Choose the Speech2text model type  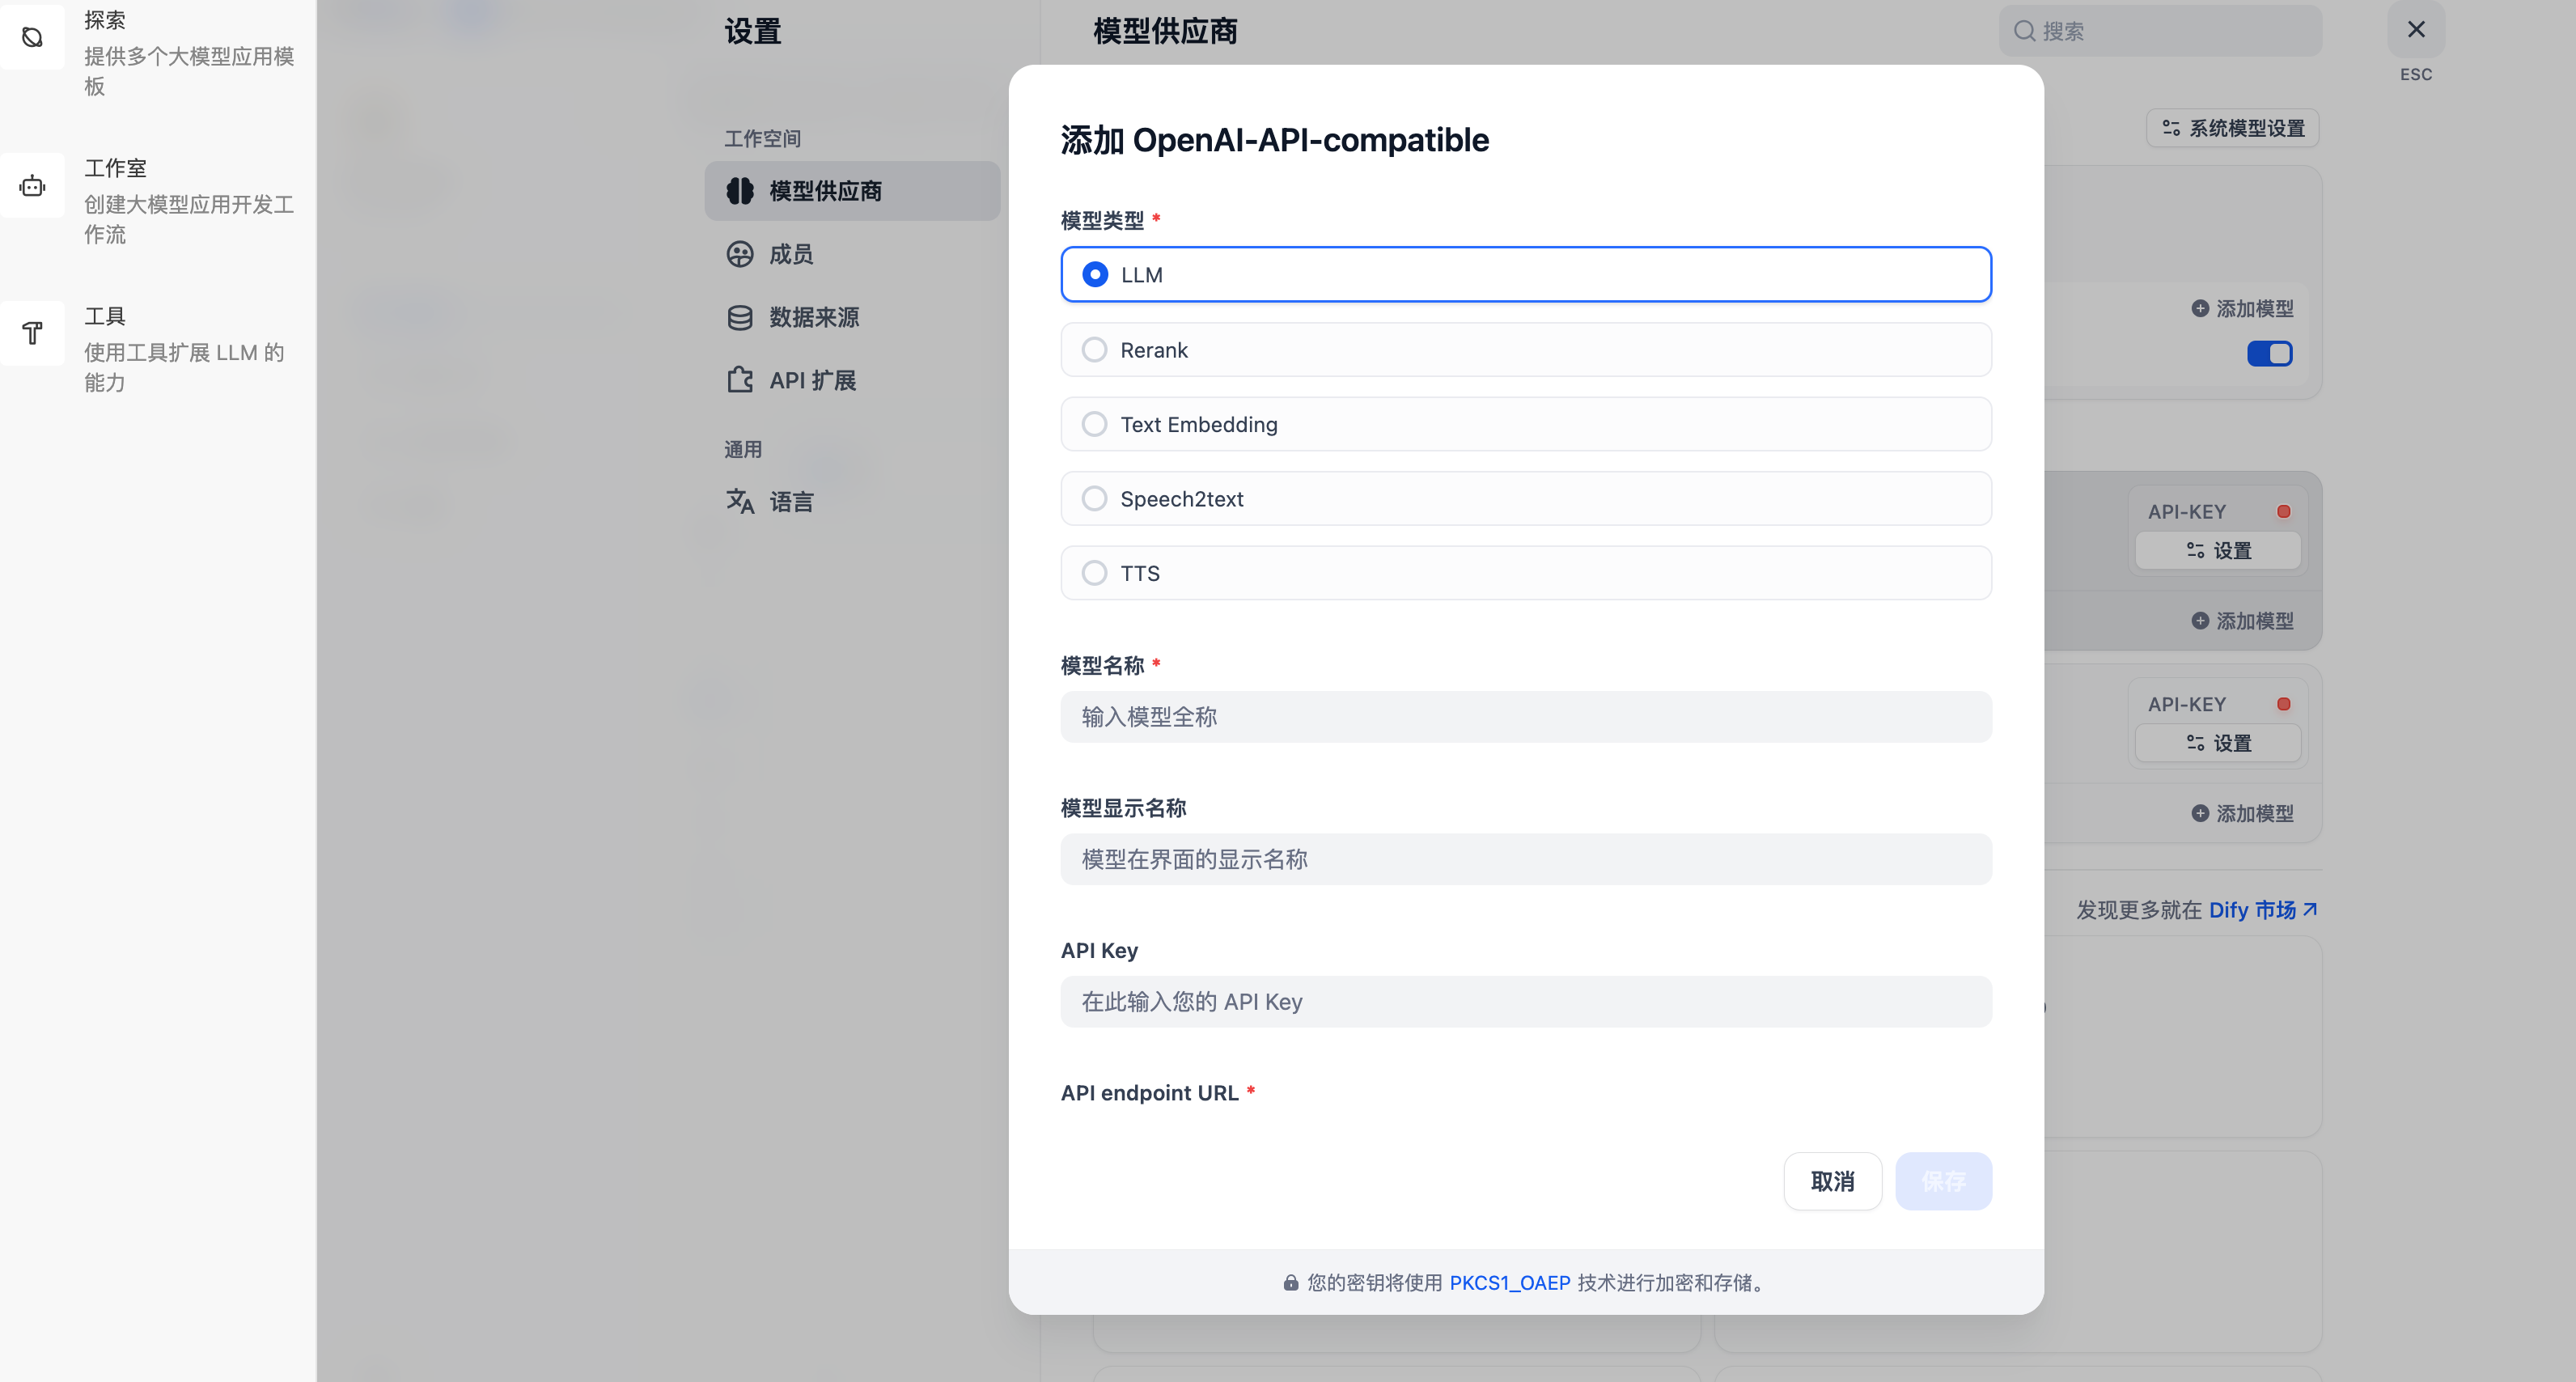tap(1095, 499)
